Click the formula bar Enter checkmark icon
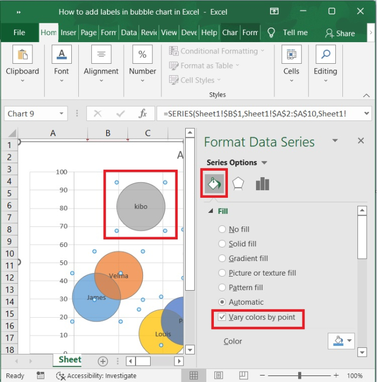 click(x=120, y=113)
